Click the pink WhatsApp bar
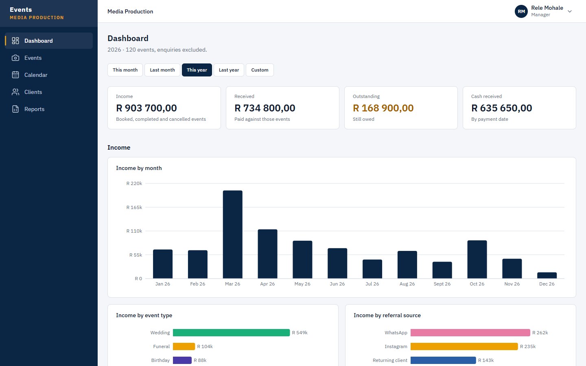Screen dimensions: 586x366 pyautogui.click(x=470, y=333)
